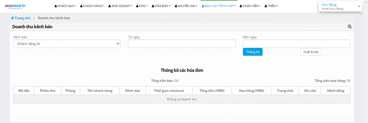Expand the NHÂN VIÊN menu
The height and width of the screenshot is (123, 368).
tap(250, 6)
